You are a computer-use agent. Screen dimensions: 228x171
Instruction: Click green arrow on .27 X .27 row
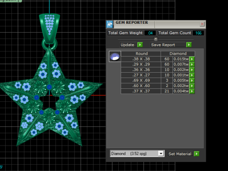(192, 75)
